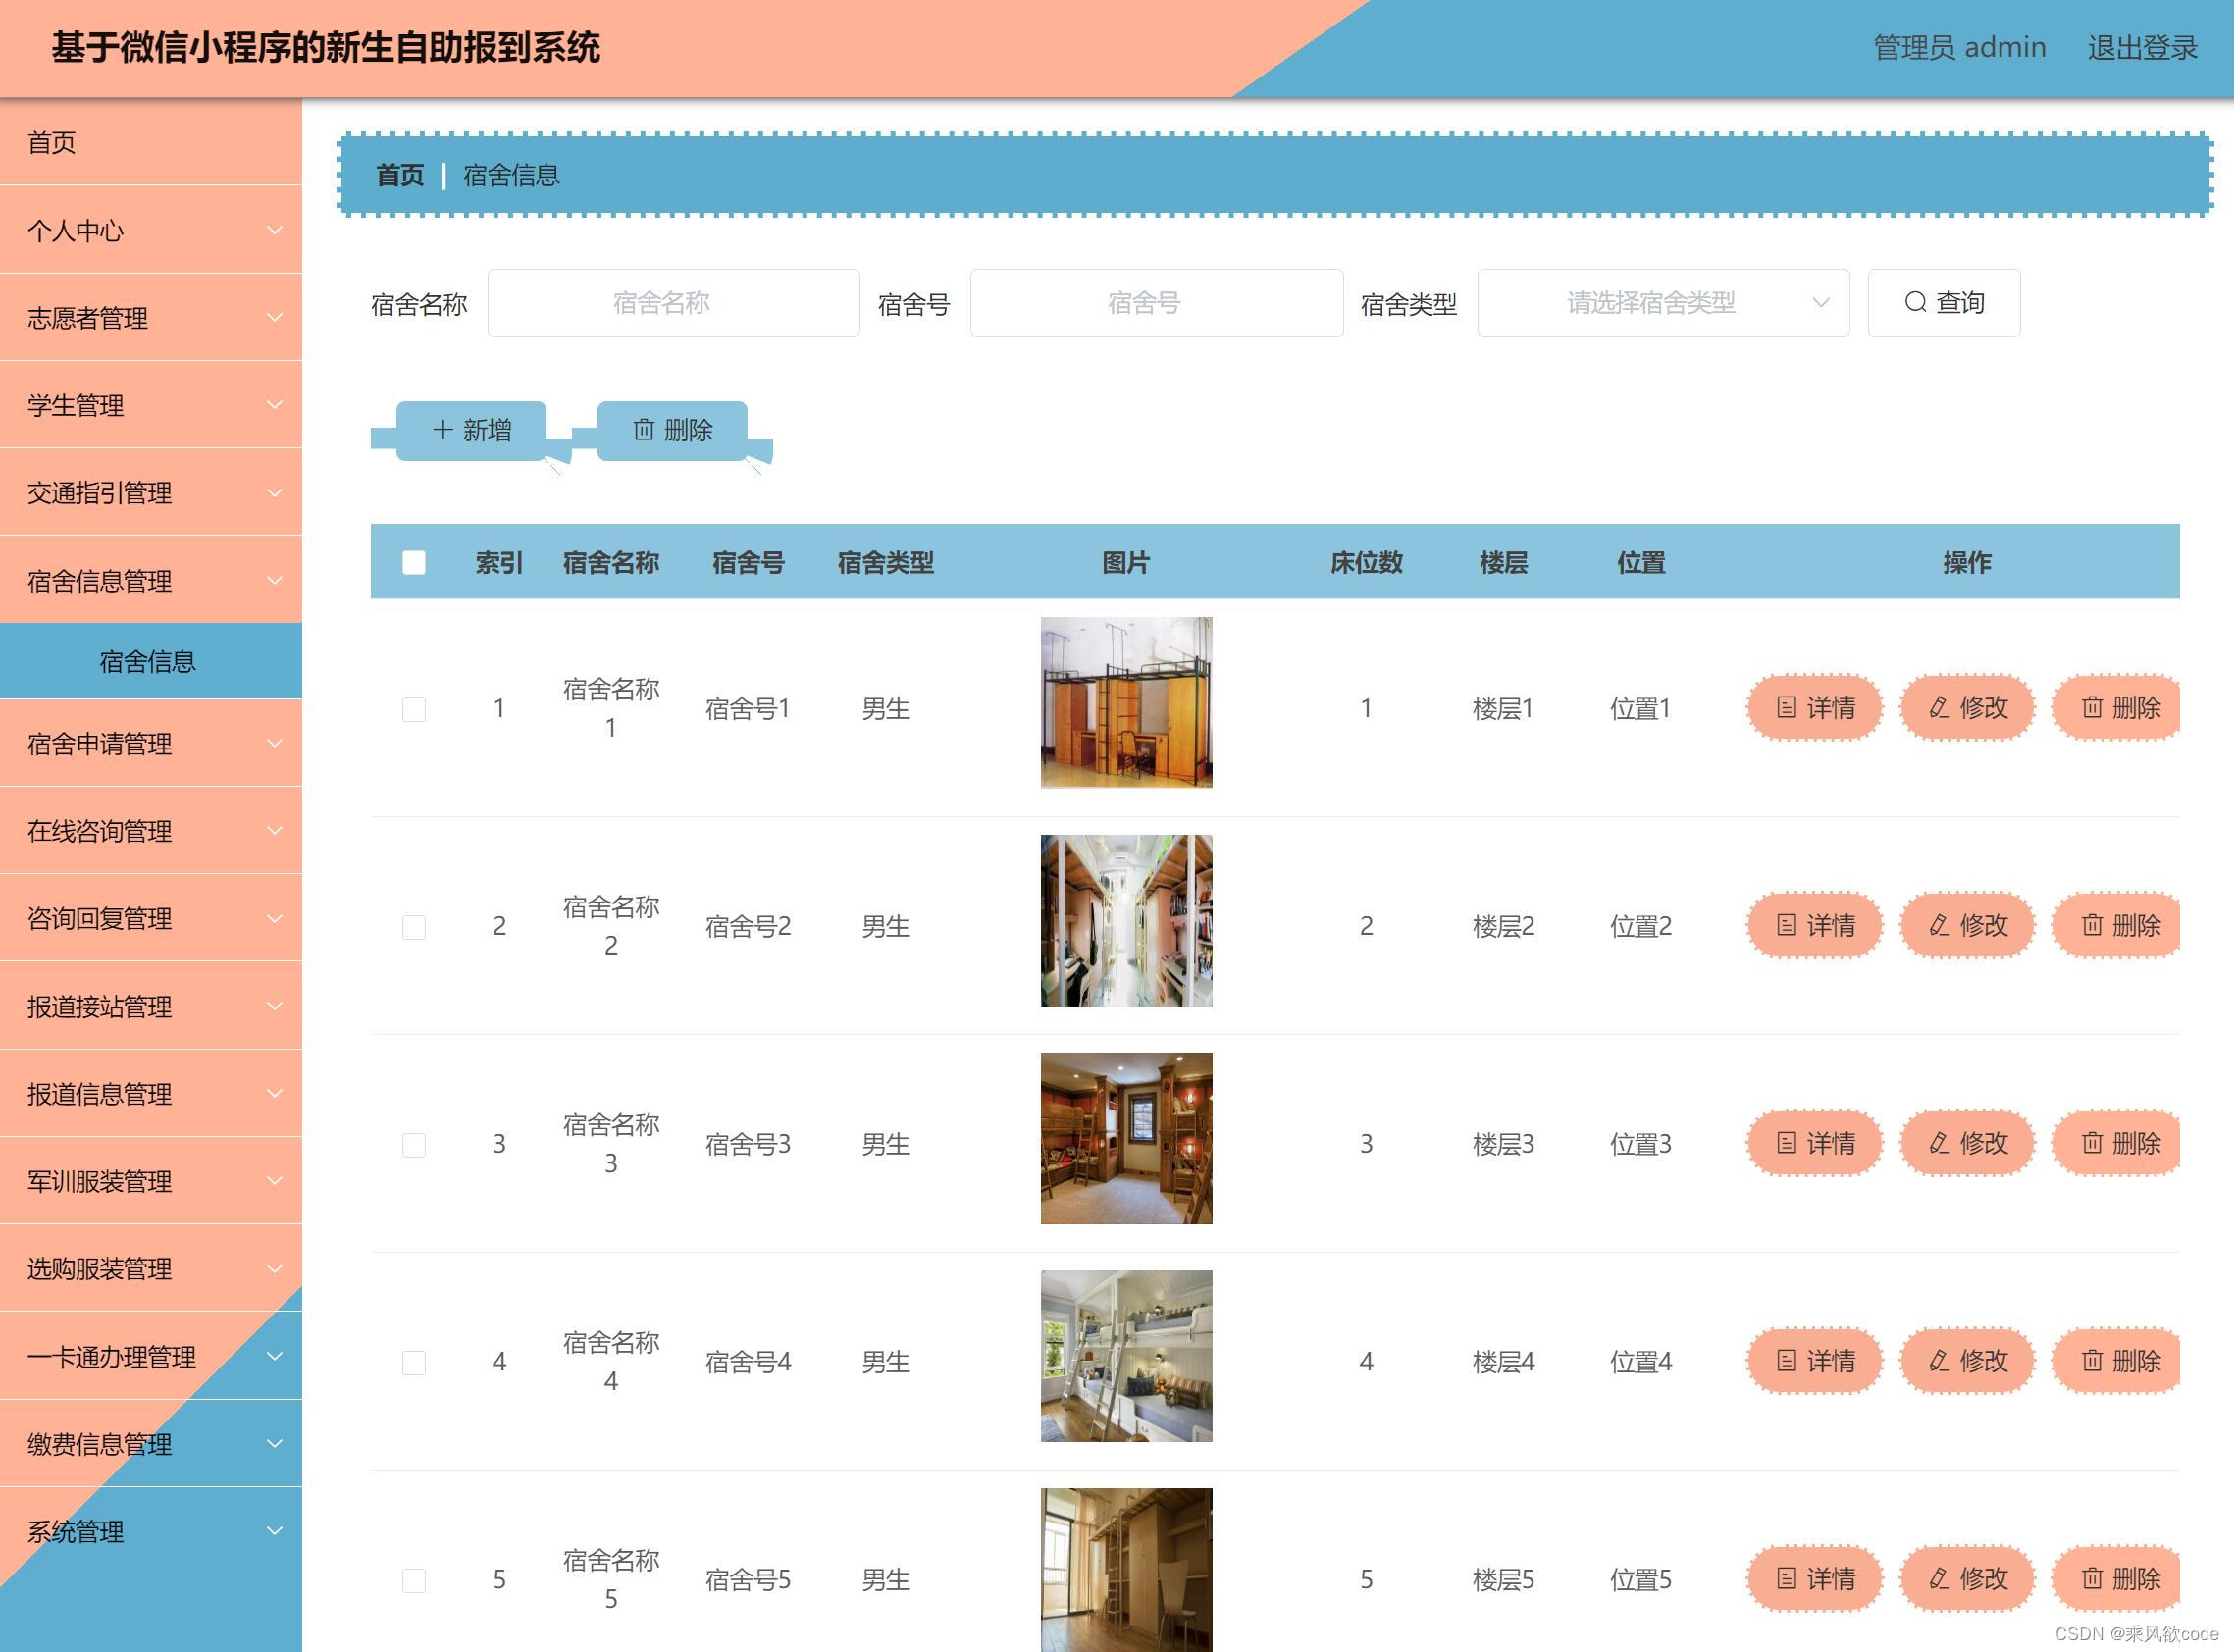Viewport: 2234px width, 1652px height.
Task: Toggle the select-all checkbox in table header
Action: point(413,563)
